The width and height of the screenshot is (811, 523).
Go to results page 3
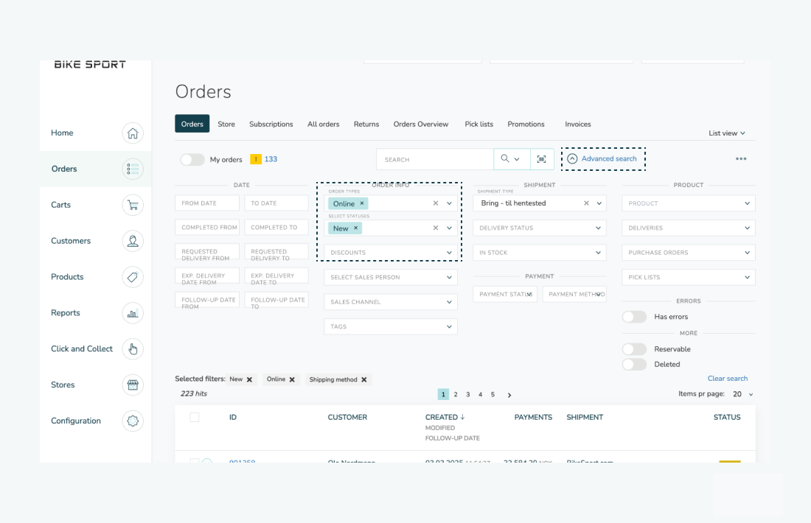tap(468, 394)
